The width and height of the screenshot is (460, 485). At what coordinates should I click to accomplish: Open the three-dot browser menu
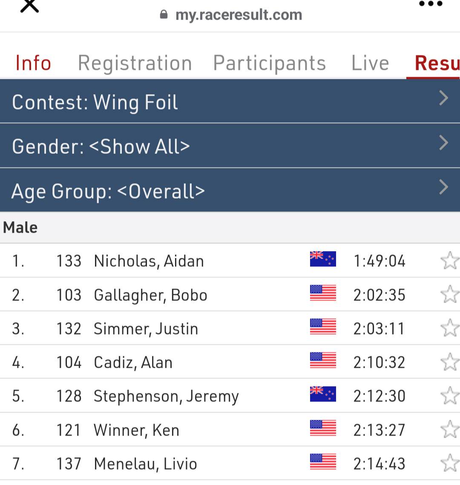point(431,4)
